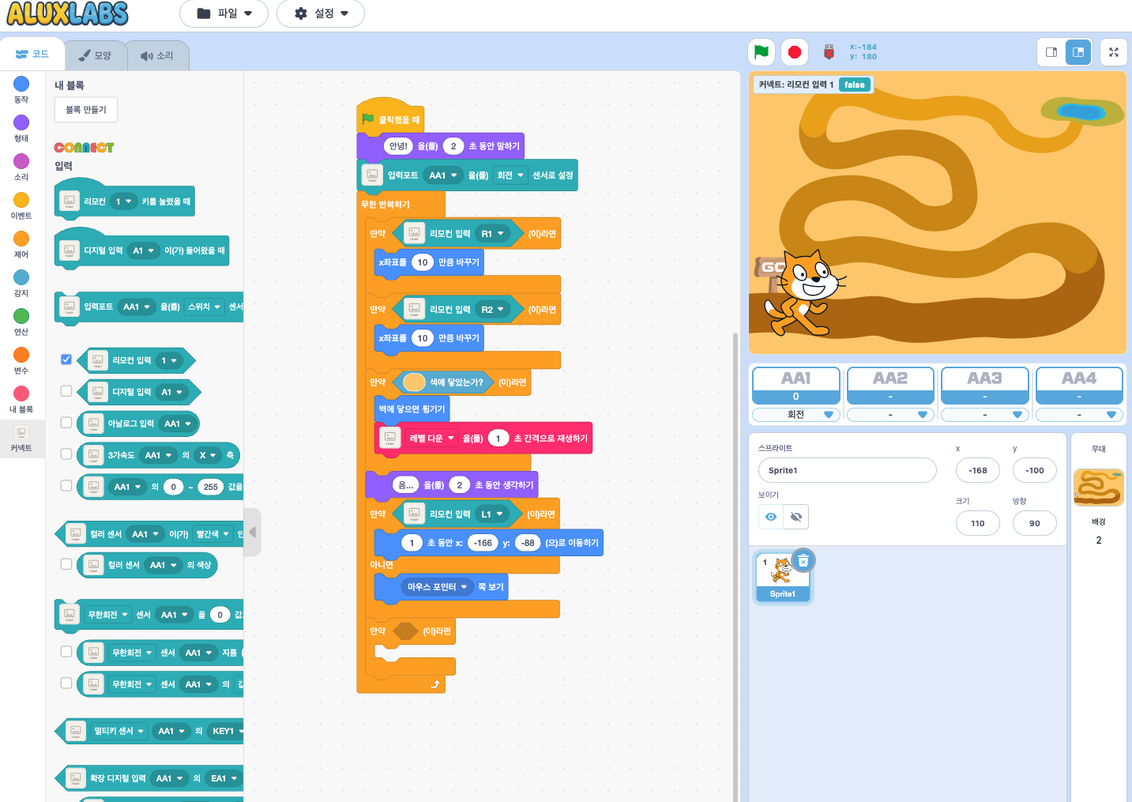The height and width of the screenshot is (802, 1132).
Task: Collapse the block palette arrow handle
Action: point(253,533)
